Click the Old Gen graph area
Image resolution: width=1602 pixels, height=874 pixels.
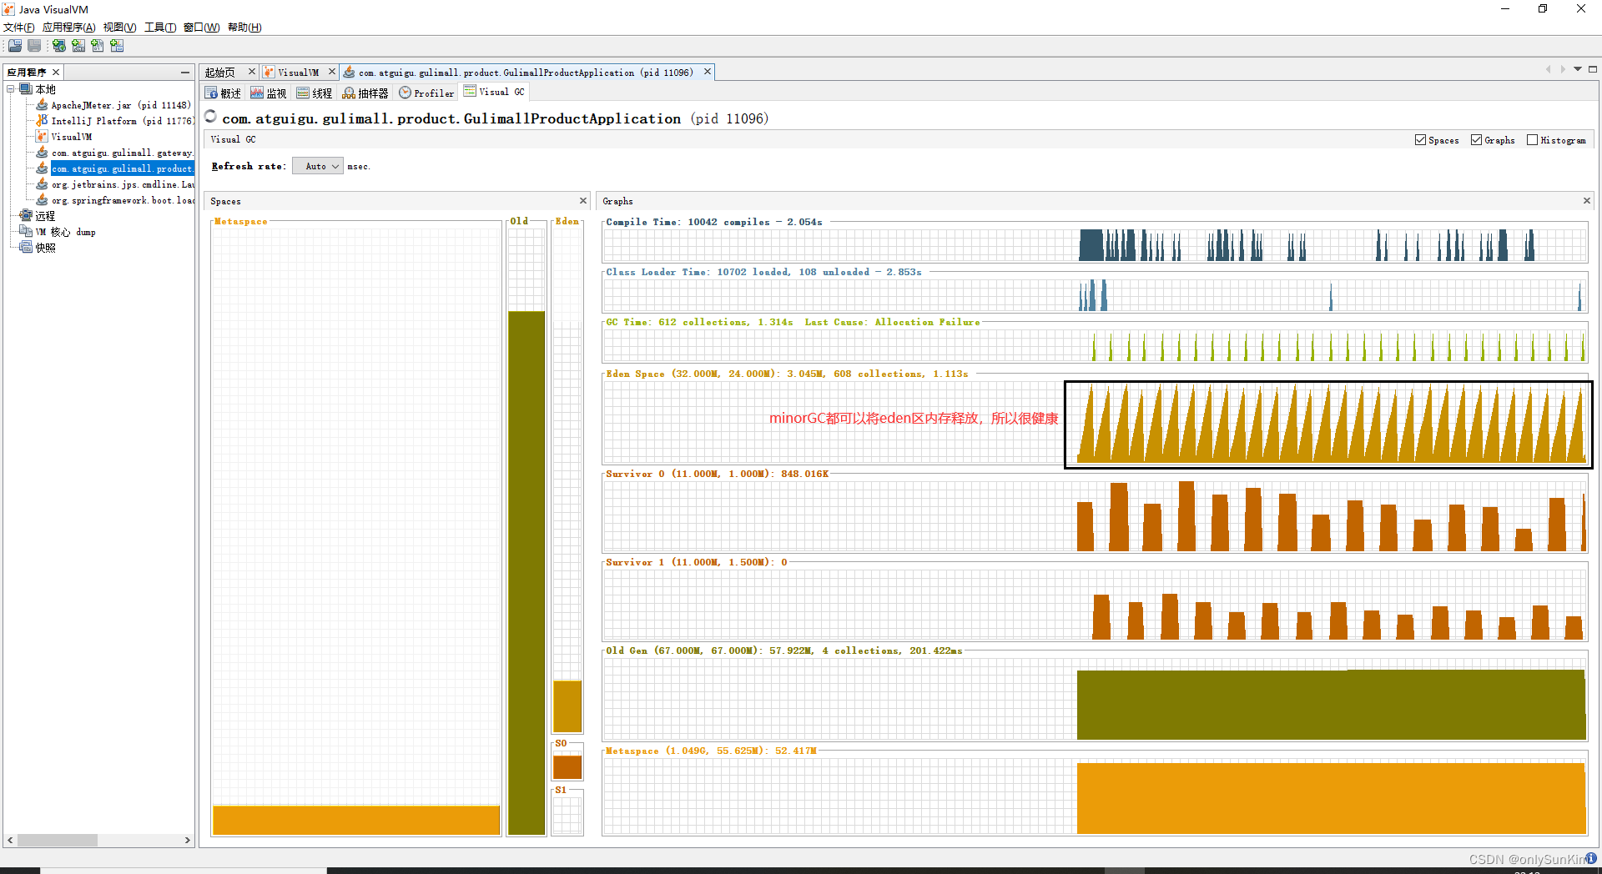[1095, 699]
